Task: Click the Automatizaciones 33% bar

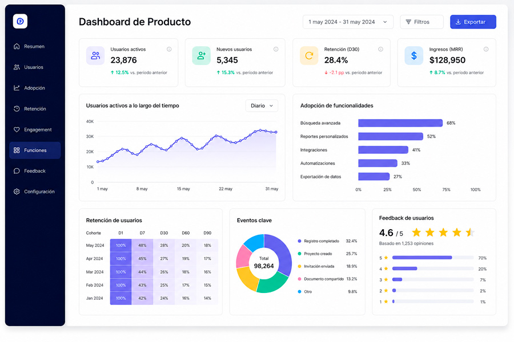Action: 378,163
